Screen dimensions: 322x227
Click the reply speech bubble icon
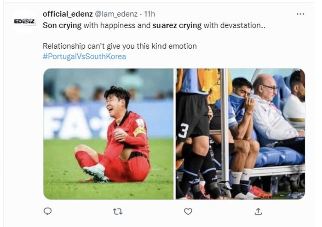pos(47,211)
